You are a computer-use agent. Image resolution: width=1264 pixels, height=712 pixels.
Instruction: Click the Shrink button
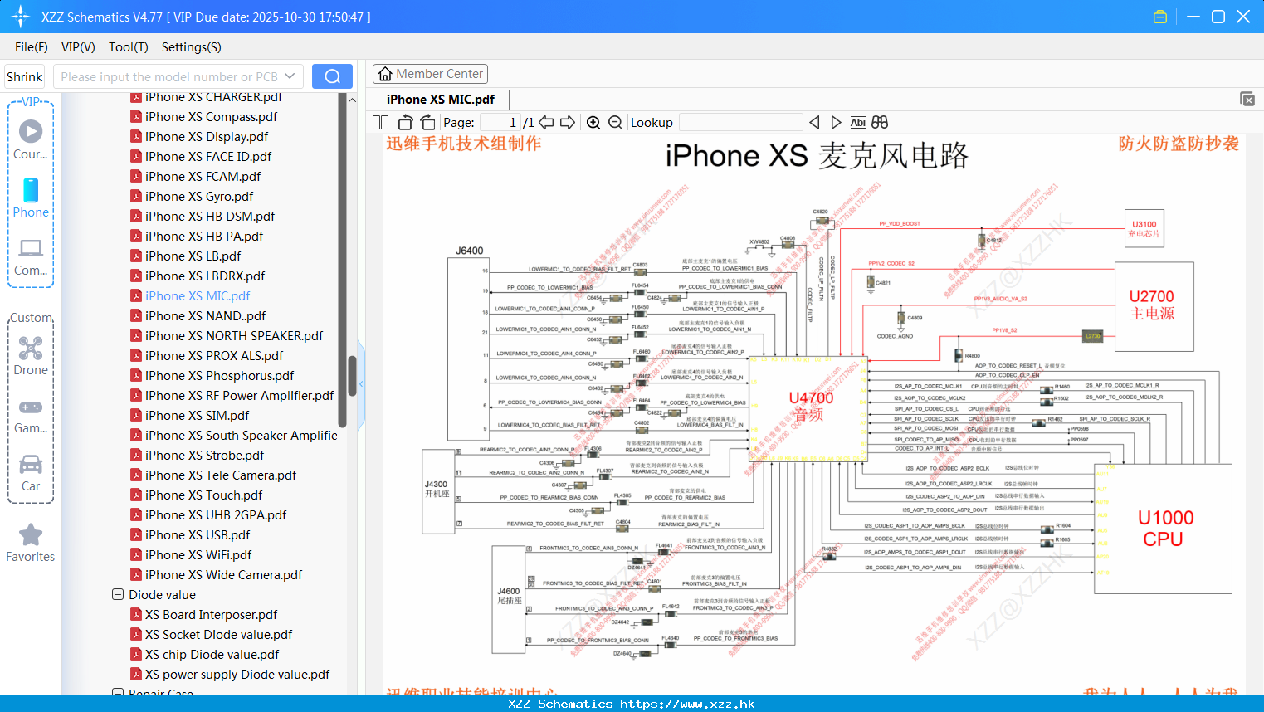tap(25, 76)
